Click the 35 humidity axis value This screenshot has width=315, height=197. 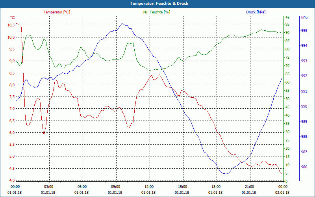tap(287, 124)
